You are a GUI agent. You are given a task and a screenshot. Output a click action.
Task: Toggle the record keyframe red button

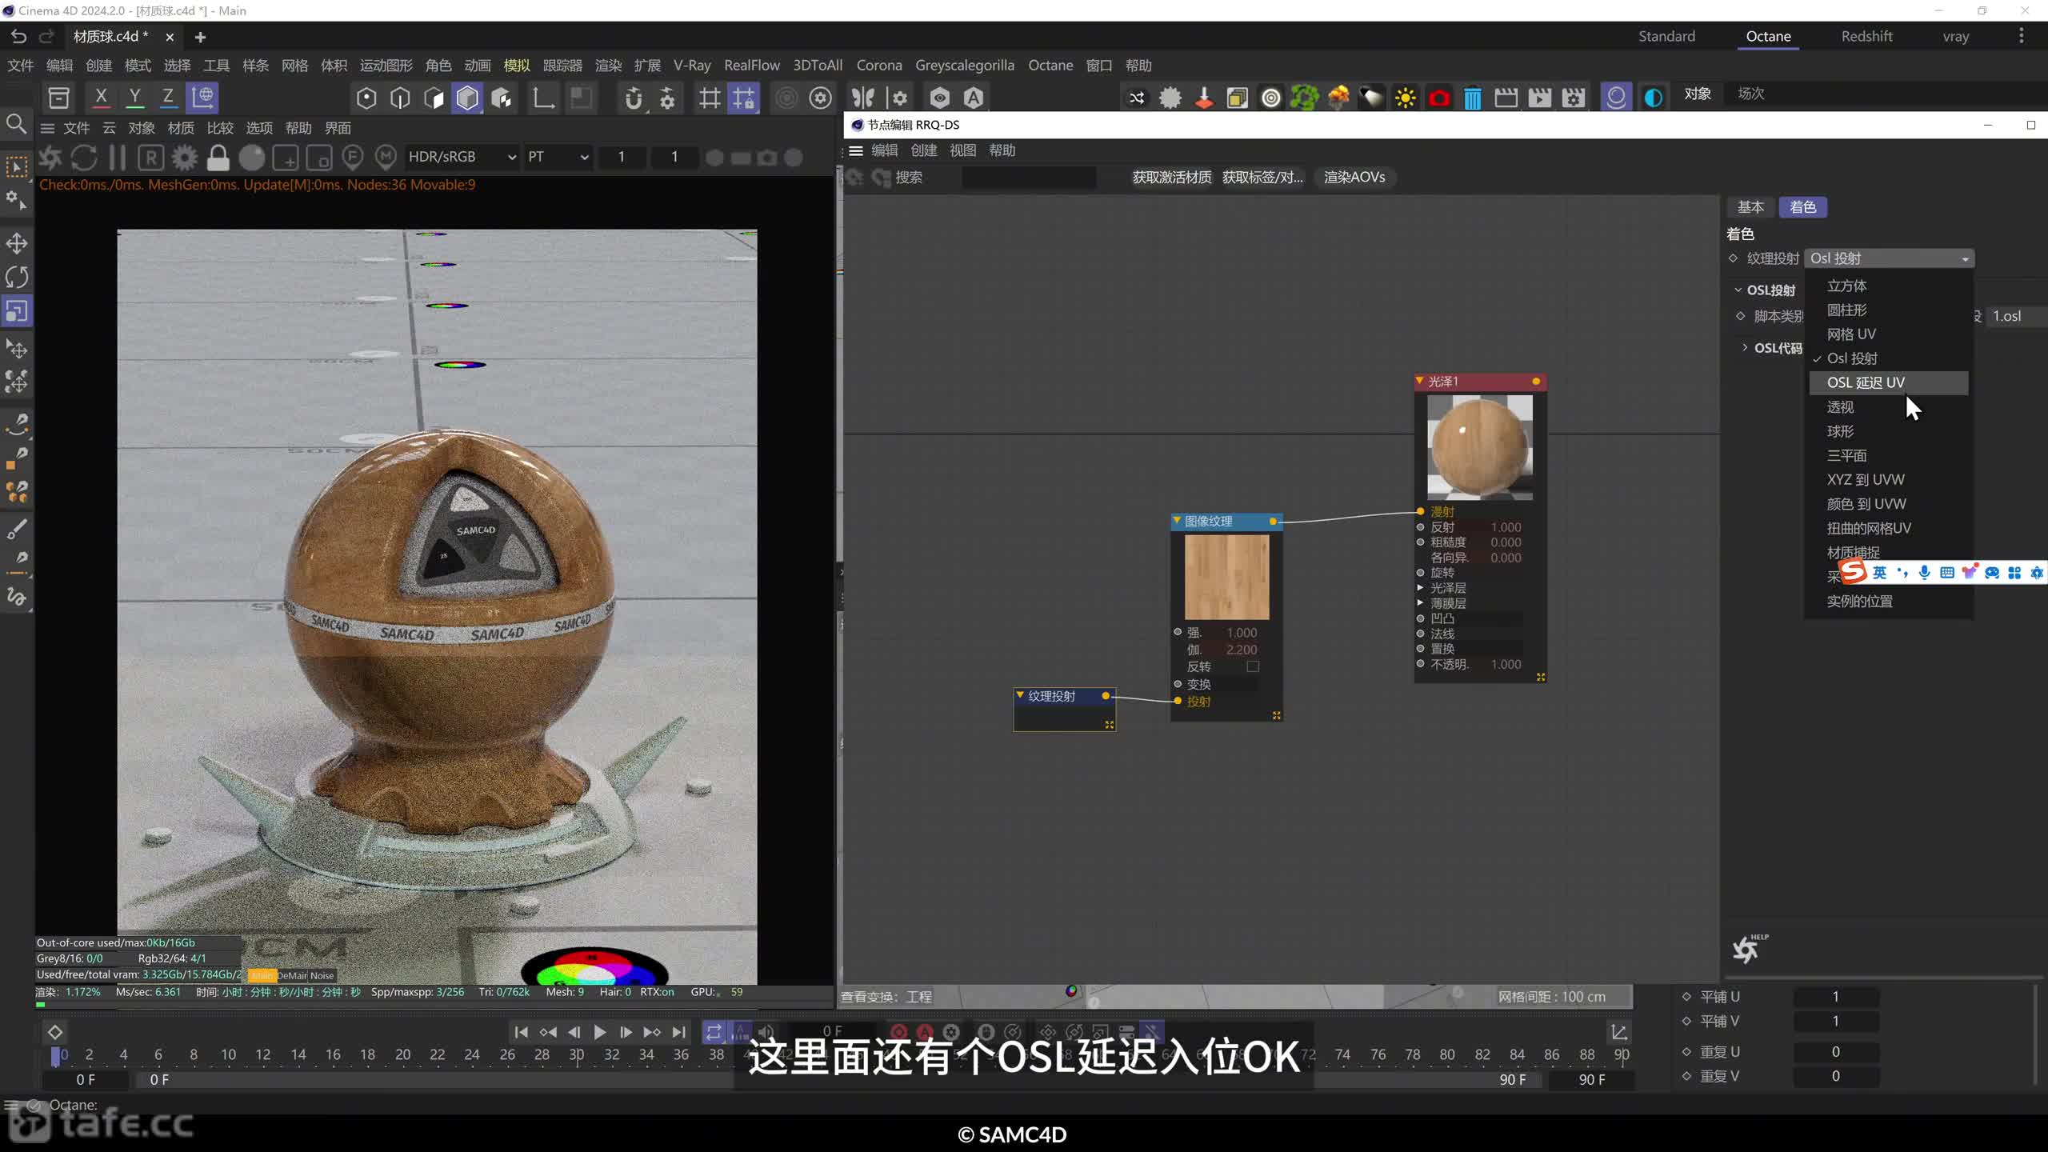click(x=898, y=1032)
